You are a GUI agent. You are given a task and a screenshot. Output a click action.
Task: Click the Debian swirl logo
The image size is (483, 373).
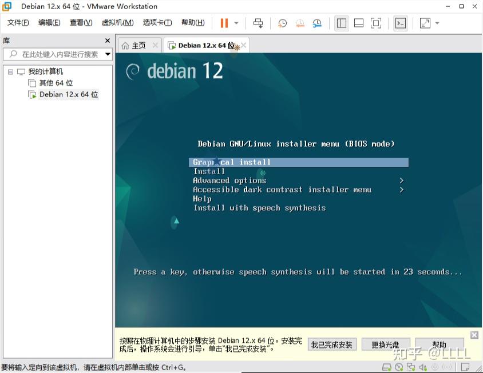pyautogui.click(x=133, y=71)
